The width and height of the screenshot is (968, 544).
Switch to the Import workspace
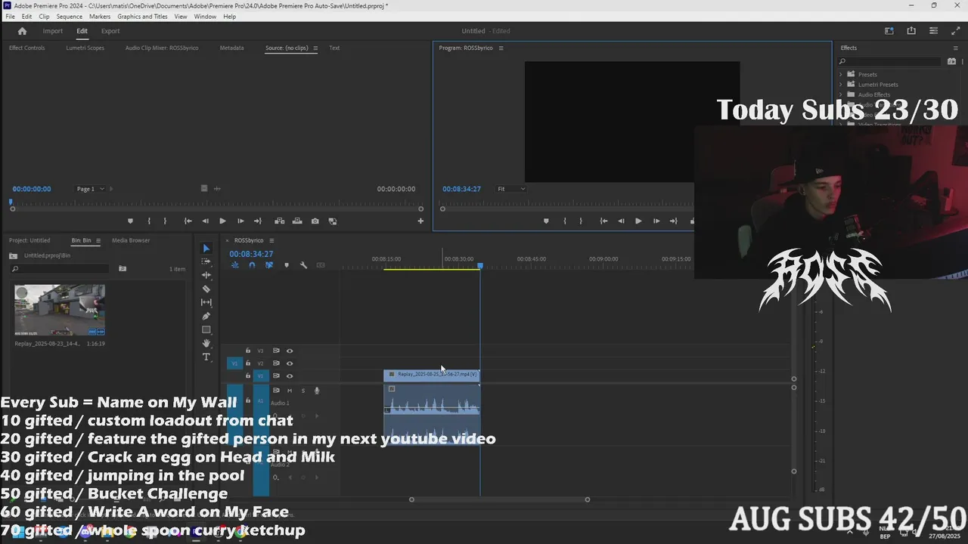(53, 31)
